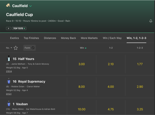The image size is (155, 115).
Task: Click the Half Yours jockey silks icon
Action: pos(9,59)
